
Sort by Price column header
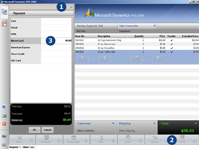[162, 36]
